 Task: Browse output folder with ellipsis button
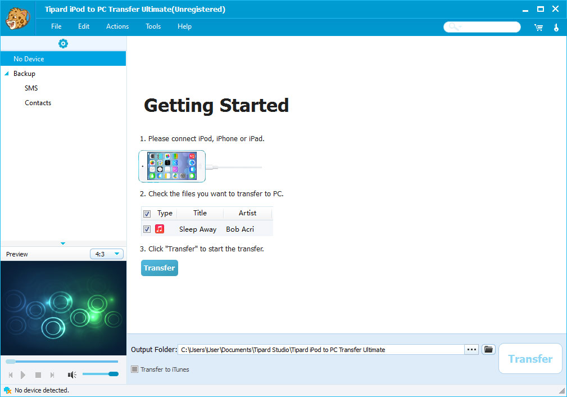click(472, 350)
